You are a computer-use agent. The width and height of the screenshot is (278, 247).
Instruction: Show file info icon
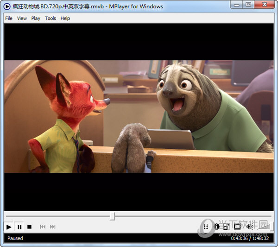tap(216, 227)
